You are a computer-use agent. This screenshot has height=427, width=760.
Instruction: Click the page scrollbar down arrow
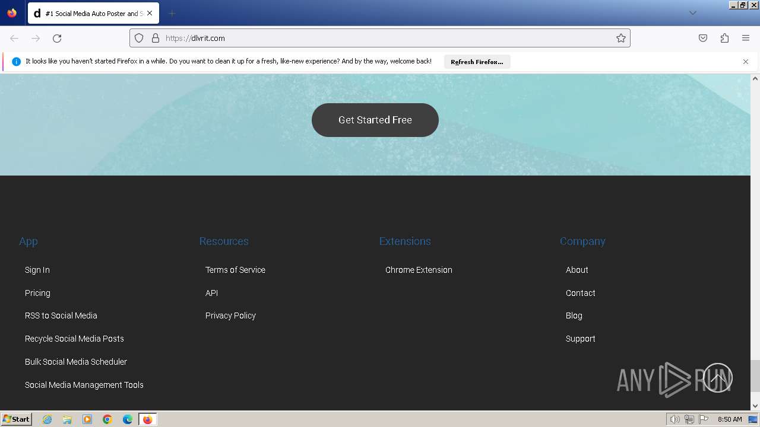pos(755,406)
